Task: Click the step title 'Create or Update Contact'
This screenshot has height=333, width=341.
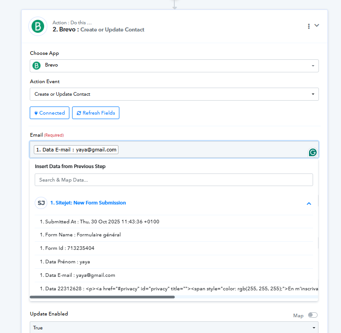Action: pyautogui.click(x=112, y=30)
